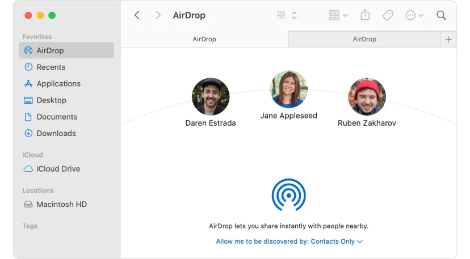The height and width of the screenshot is (259, 470).
Task: Add a new tab with plus button
Action: (x=448, y=40)
